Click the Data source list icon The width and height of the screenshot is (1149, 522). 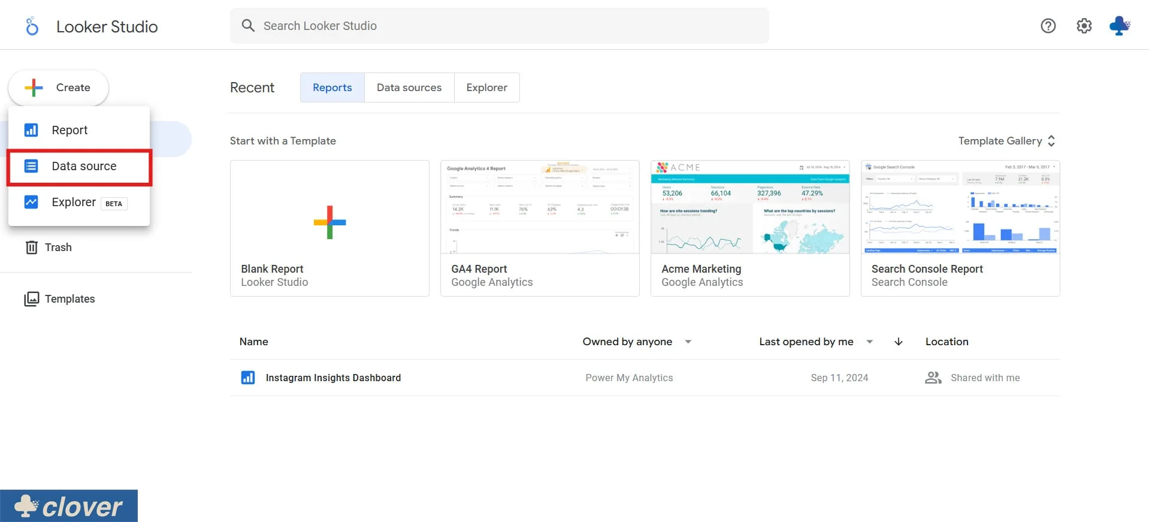(x=31, y=166)
